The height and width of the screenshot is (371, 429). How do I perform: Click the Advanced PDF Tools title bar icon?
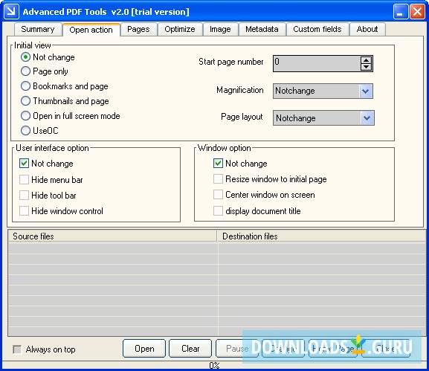pyautogui.click(x=11, y=11)
